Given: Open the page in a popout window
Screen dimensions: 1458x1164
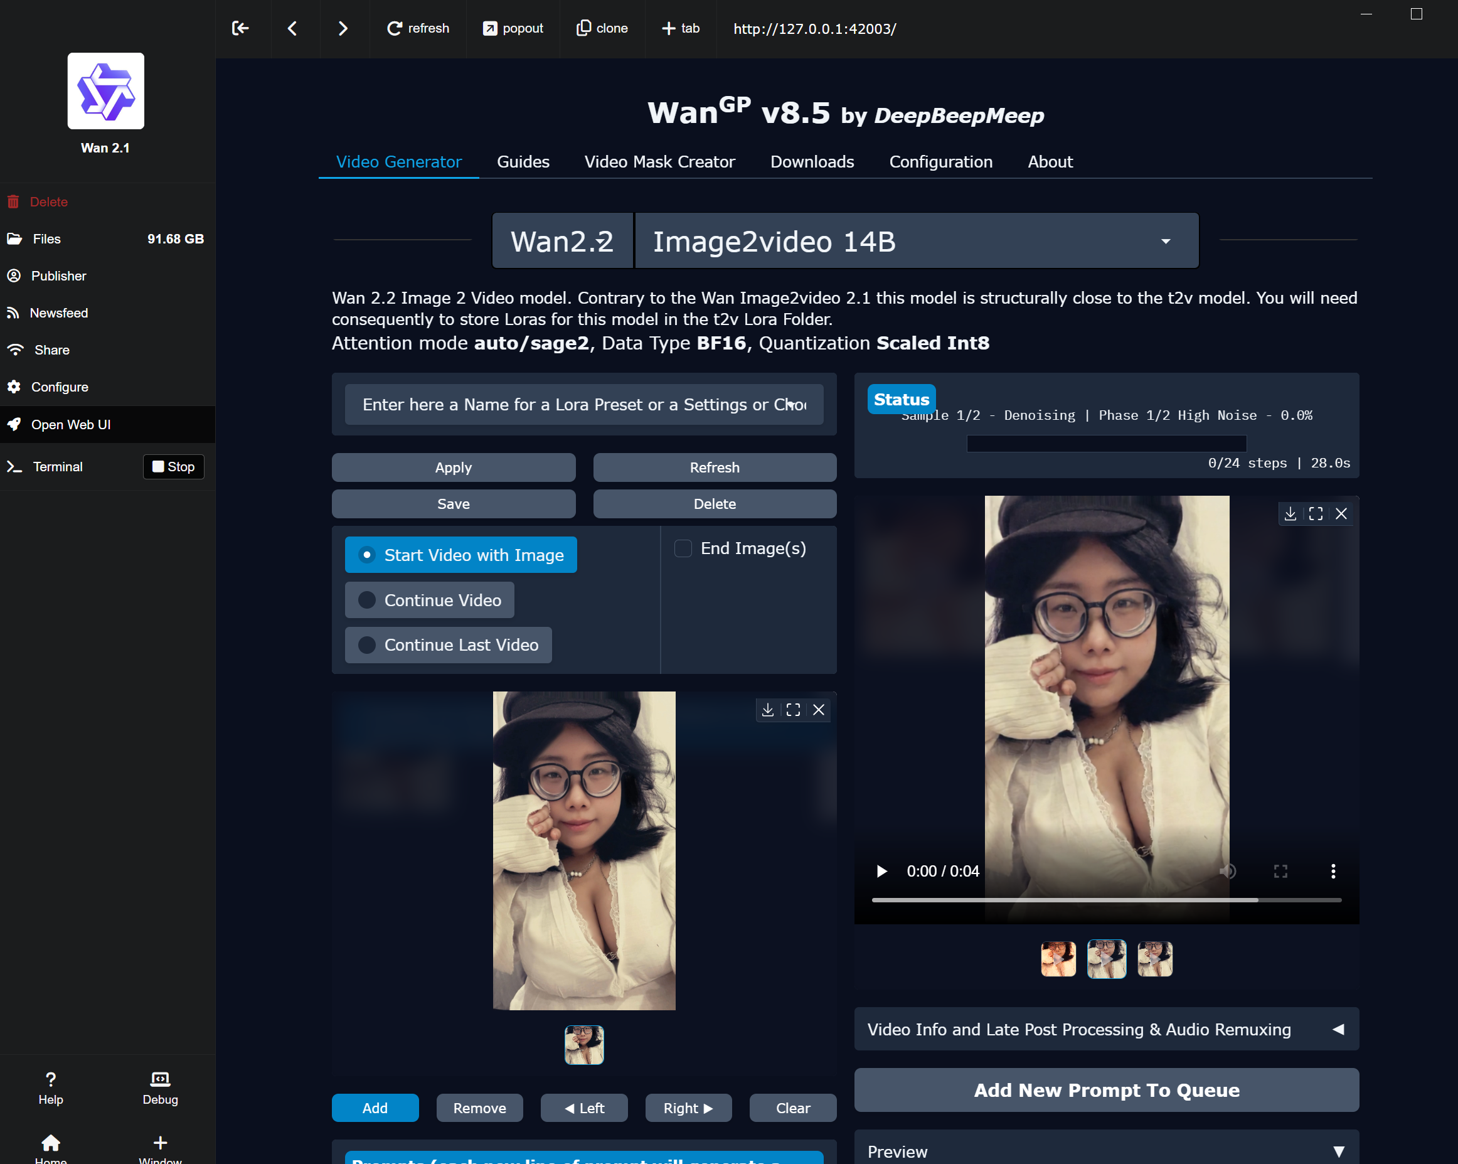Looking at the screenshot, I should [513, 28].
